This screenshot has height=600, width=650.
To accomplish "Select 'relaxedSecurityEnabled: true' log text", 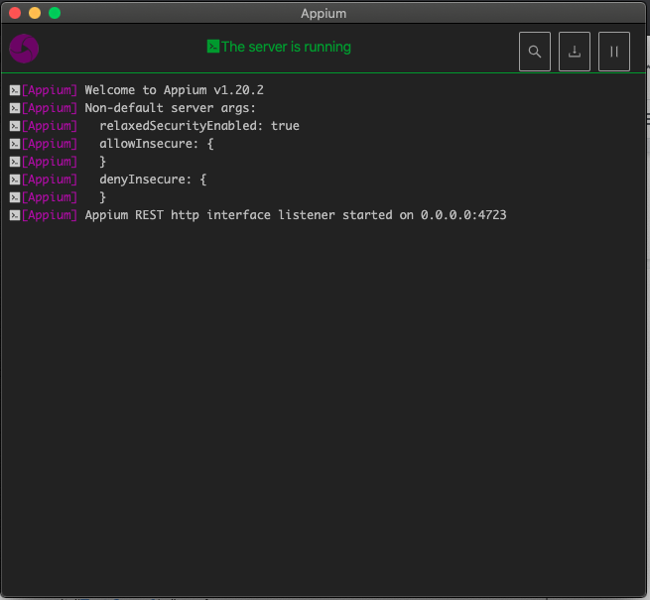I will (199, 126).
